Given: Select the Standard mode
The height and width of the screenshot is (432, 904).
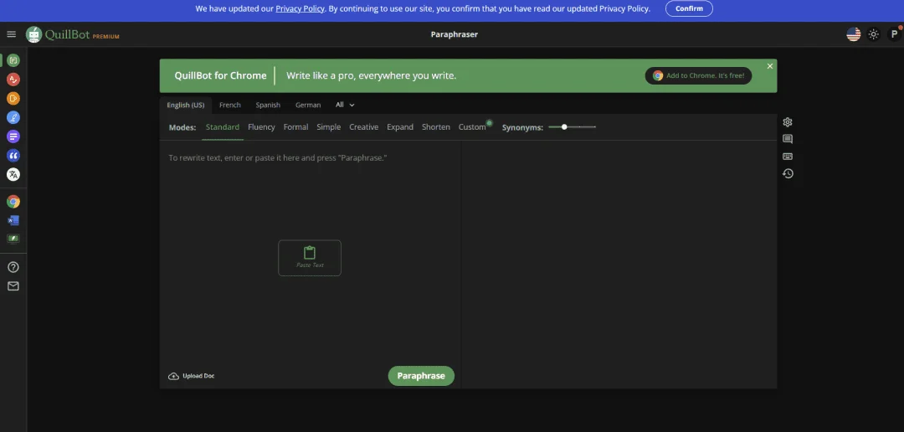Looking at the screenshot, I should click(223, 127).
